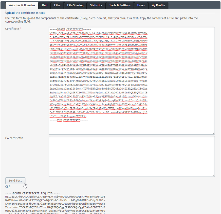221x214 pixels.
Task: Switch to the Mail tab
Action: point(45,5)
